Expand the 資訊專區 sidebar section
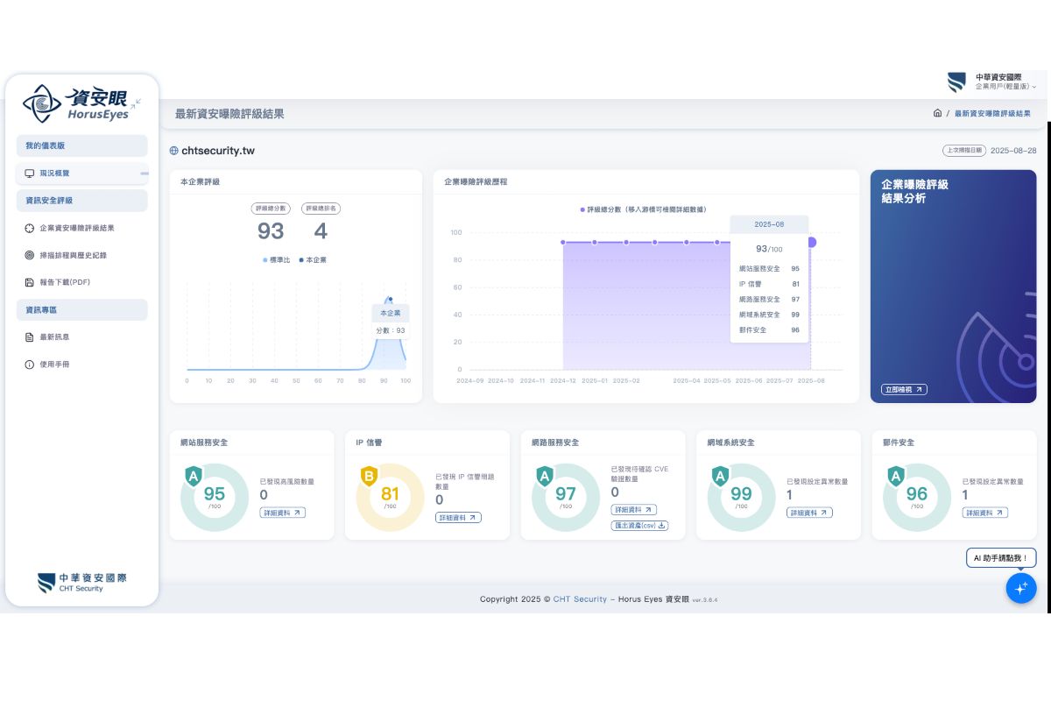1051x701 pixels. click(x=81, y=310)
